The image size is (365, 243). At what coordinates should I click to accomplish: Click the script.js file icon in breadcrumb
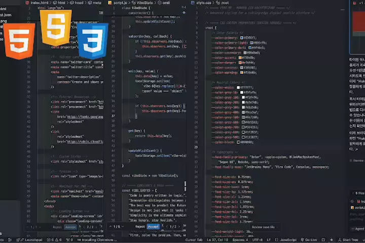coord(109,3)
